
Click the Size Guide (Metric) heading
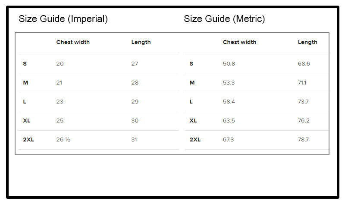[x=224, y=19]
